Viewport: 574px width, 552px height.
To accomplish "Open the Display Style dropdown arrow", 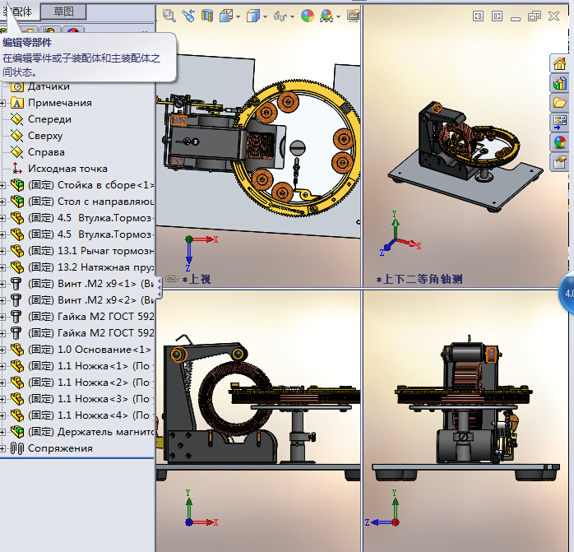I will pos(265,16).
